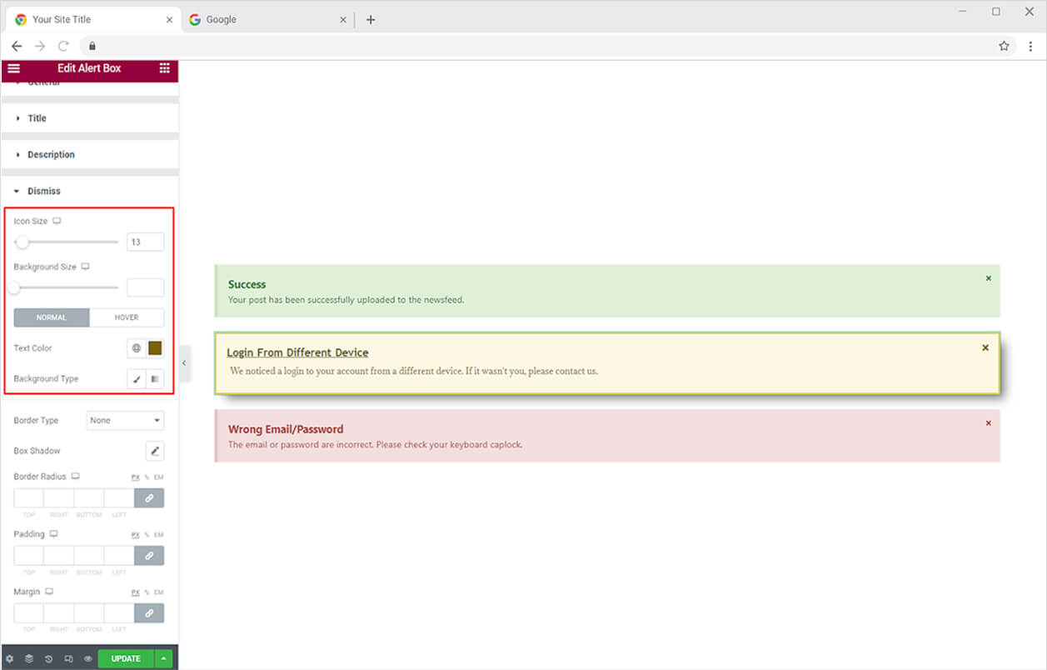The width and height of the screenshot is (1047, 670).
Task: Open the Navigator layers icon
Action: 29,658
